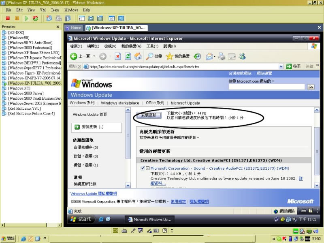Viewport: 324px width, 243px height.
Task: Open the IE 我的最愛(A) menu
Action: 131,46
